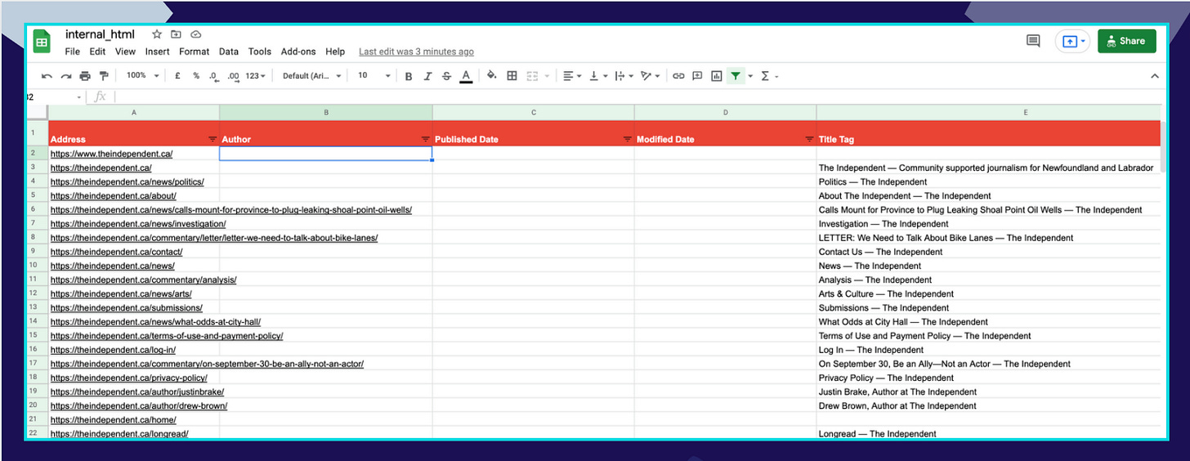Collapse toolbar with the up chevron

[x=1155, y=76]
